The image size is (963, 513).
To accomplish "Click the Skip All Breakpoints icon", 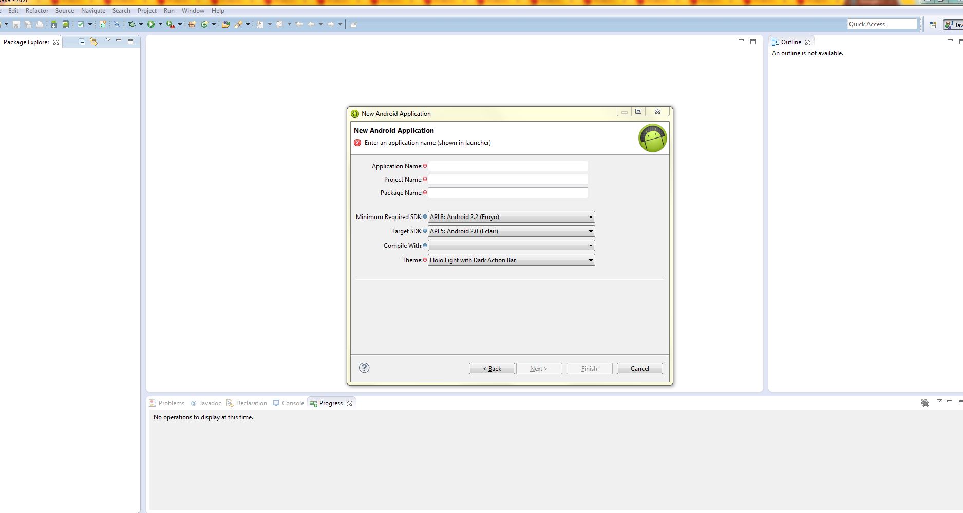I will pyautogui.click(x=117, y=24).
